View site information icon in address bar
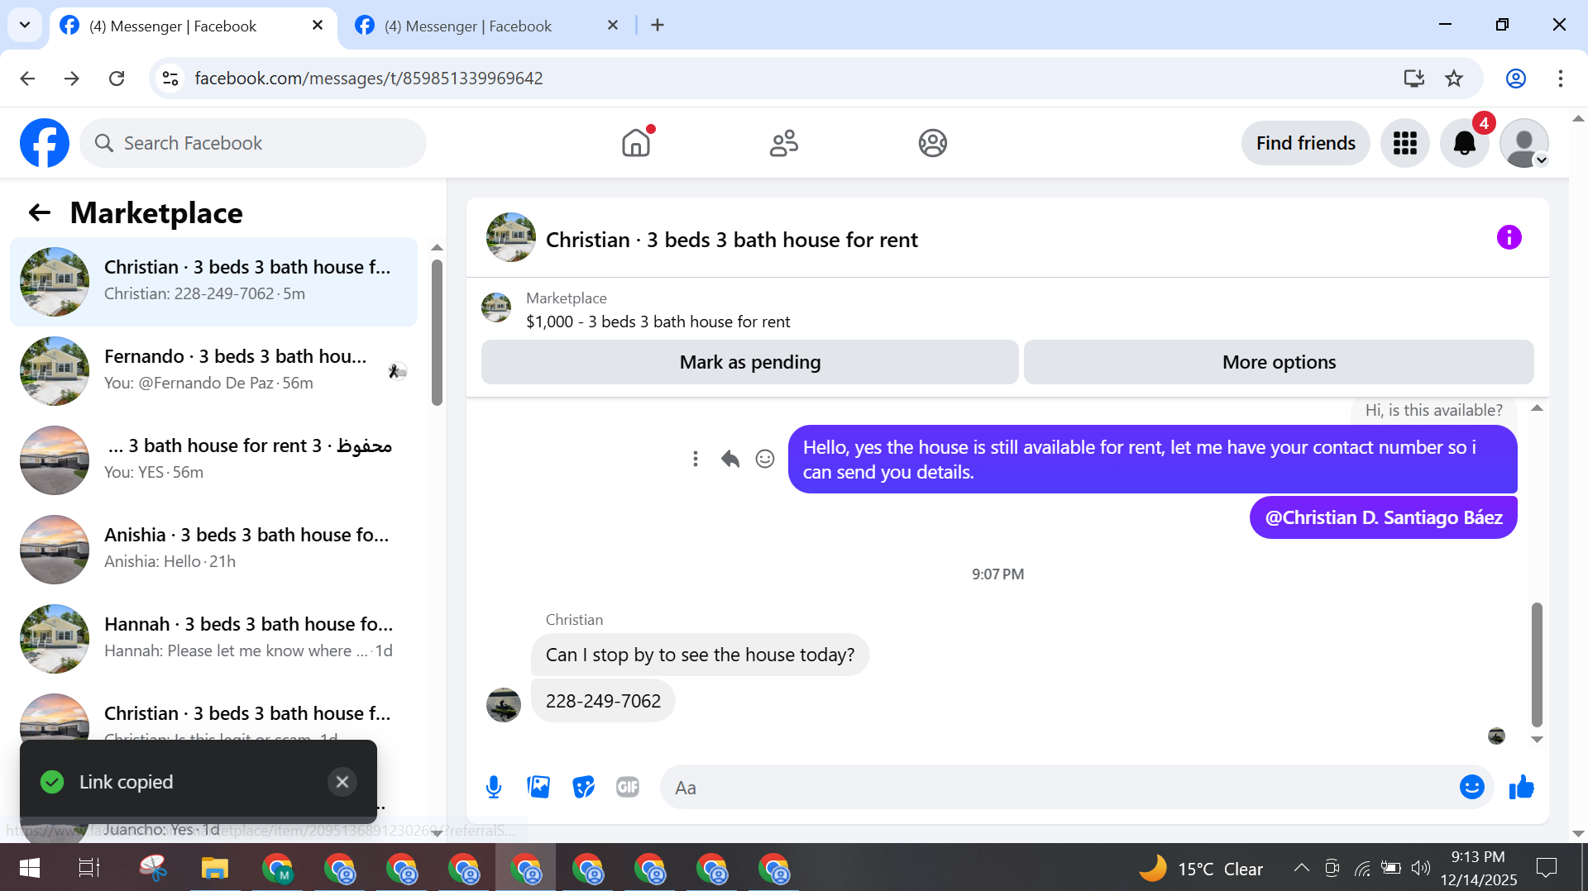Image resolution: width=1588 pixels, height=891 pixels. click(x=170, y=78)
